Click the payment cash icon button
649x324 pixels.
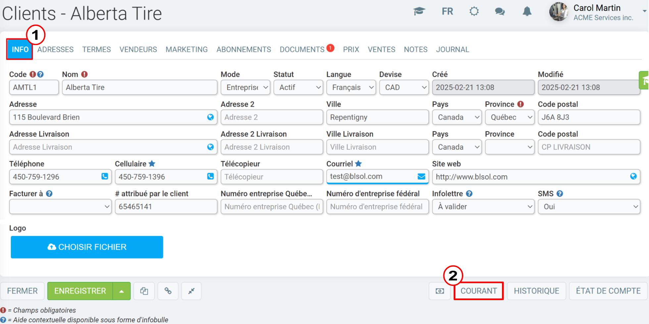[440, 291]
